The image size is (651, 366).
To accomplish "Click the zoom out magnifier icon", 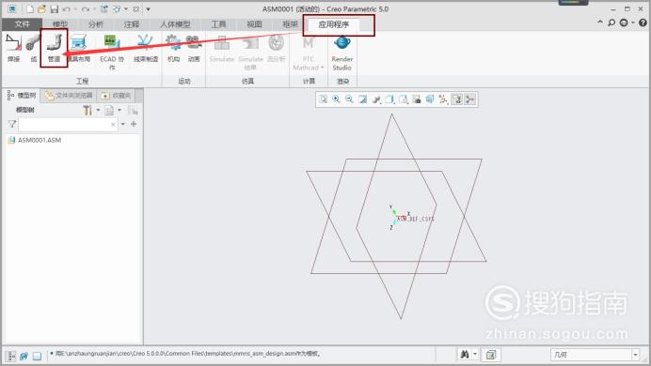I will pos(349,99).
